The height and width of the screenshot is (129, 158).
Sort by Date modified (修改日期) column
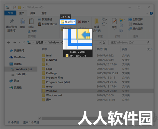(102, 49)
